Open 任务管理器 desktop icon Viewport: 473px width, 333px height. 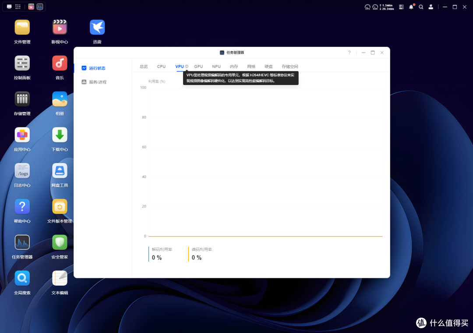[22, 242]
